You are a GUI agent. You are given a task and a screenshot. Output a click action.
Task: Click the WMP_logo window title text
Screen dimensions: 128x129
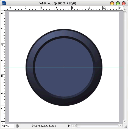[58, 3]
